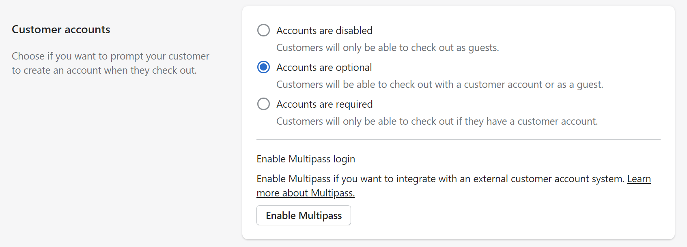Image resolution: width=687 pixels, height=247 pixels.
Task: Click the external customer account system paragraph
Action: pyautogui.click(x=440, y=179)
